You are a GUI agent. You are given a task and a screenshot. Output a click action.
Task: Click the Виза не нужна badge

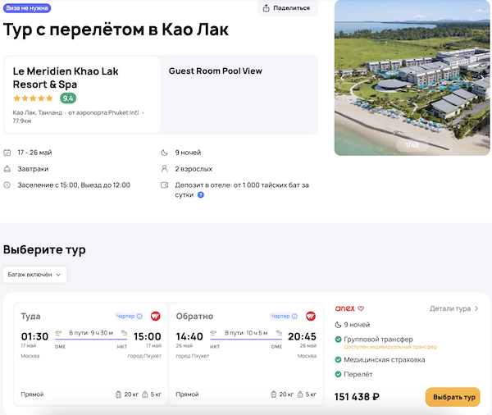coord(27,8)
